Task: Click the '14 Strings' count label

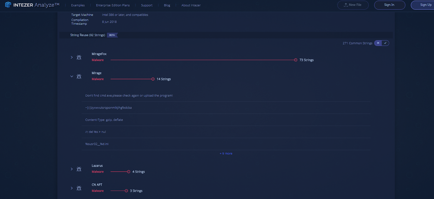Action: click(x=164, y=79)
